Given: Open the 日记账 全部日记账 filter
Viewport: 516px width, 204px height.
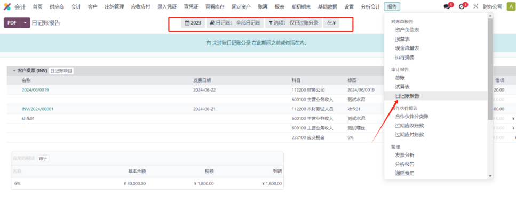Looking at the screenshot, I should coord(235,23).
